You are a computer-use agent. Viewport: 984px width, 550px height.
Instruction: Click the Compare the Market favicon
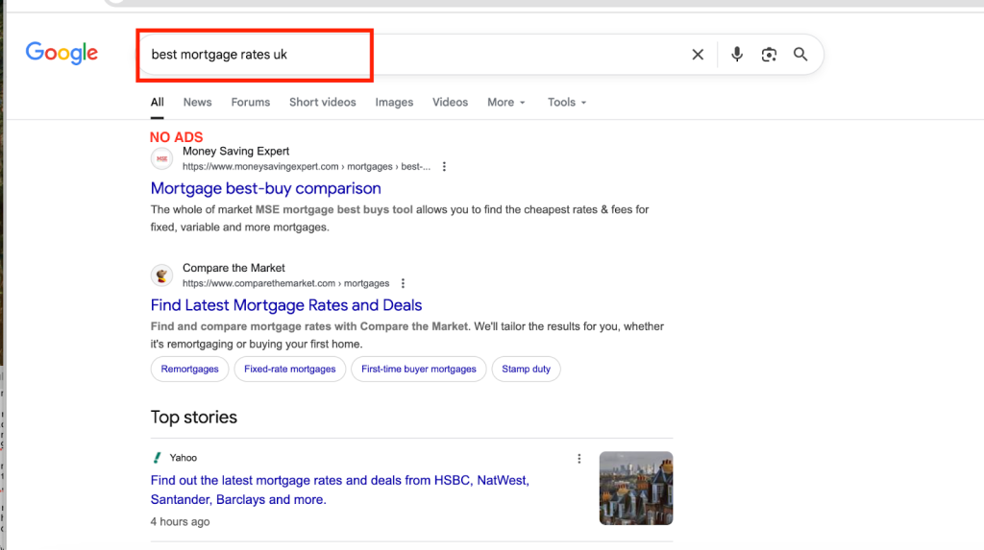pos(162,275)
